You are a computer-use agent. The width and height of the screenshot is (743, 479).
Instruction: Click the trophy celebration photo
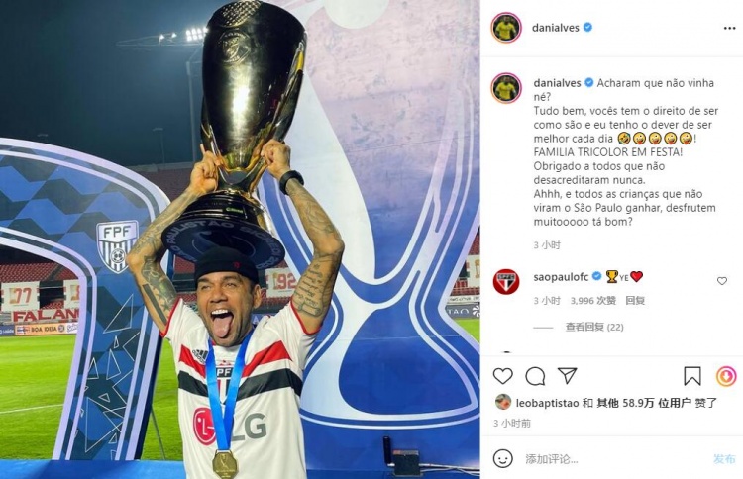(240, 239)
